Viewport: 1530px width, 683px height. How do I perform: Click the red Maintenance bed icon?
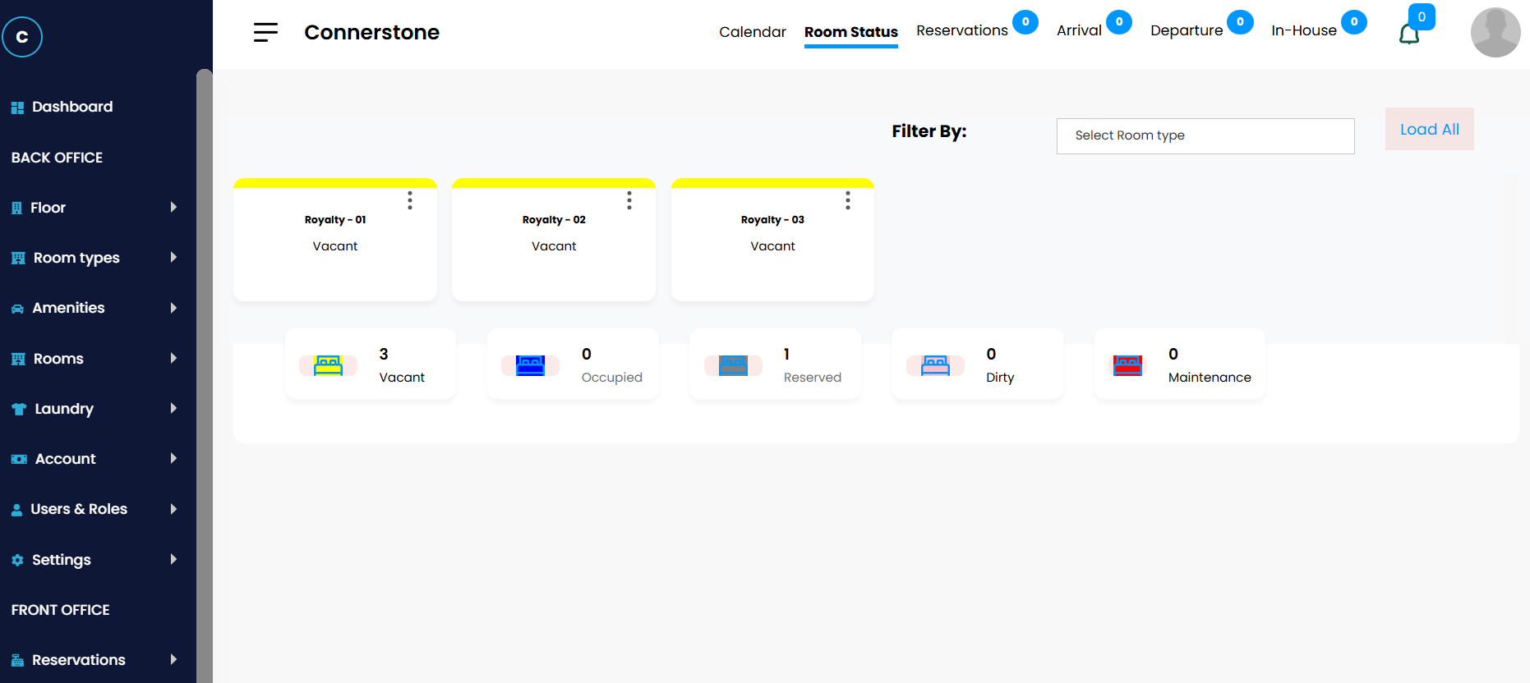[x=1127, y=365]
